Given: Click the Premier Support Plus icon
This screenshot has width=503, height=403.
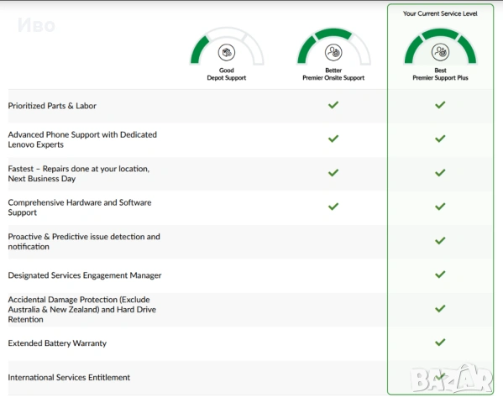Looking at the screenshot, I should [440, 52].
